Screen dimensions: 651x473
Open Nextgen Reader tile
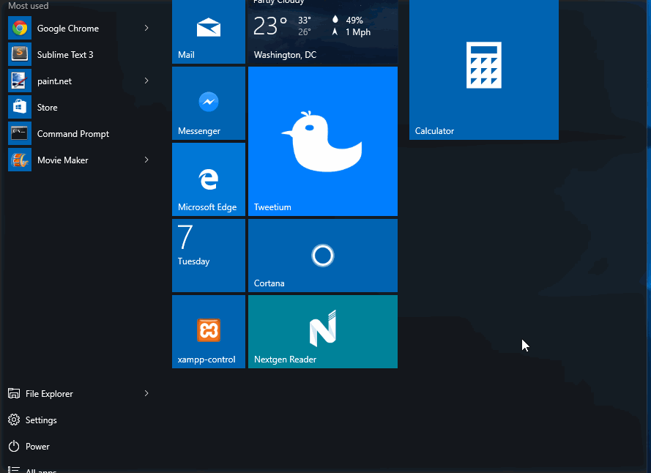pos(323,332)
